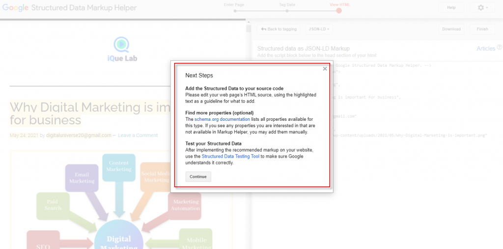Image resolution: width=503 pixels, height=249 pixels.
Task: Click the Structured Data Markup Helper title
Action: (84, 8)
